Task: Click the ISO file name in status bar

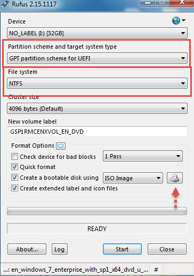Action: point(76,270)
